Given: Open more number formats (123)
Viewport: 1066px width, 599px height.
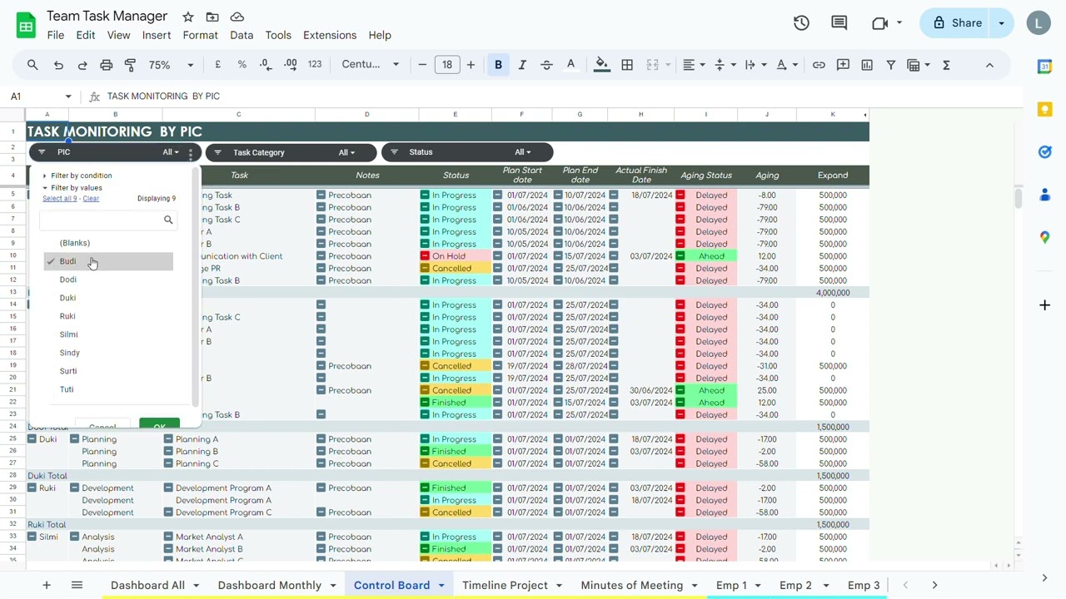Looking at the screenshot, I should click(x=315, y=65).
